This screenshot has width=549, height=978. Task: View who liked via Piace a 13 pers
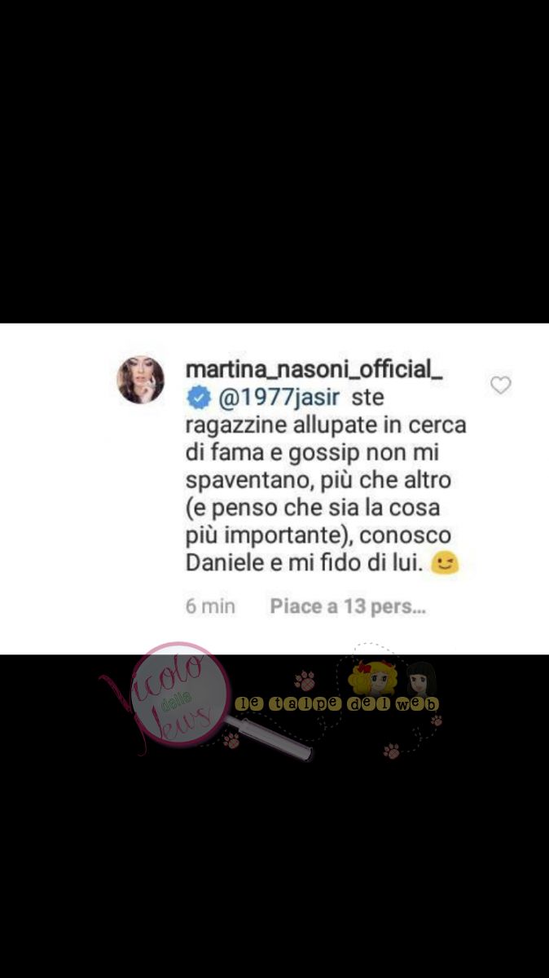[x=348, y=606]
